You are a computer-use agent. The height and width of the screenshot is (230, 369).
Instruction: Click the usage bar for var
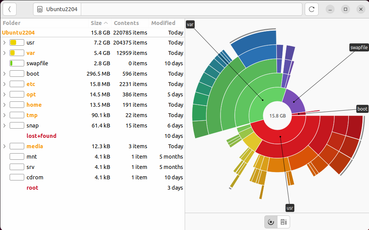(17, 53)
